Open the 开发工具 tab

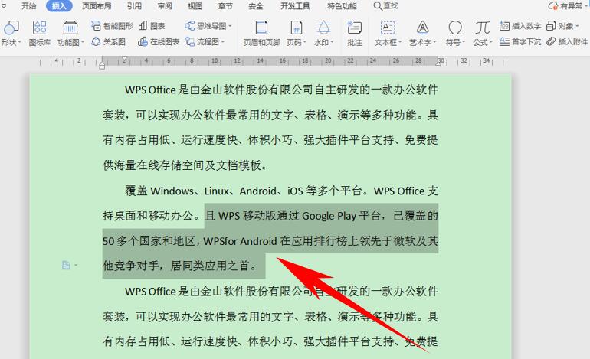[295, 6]
